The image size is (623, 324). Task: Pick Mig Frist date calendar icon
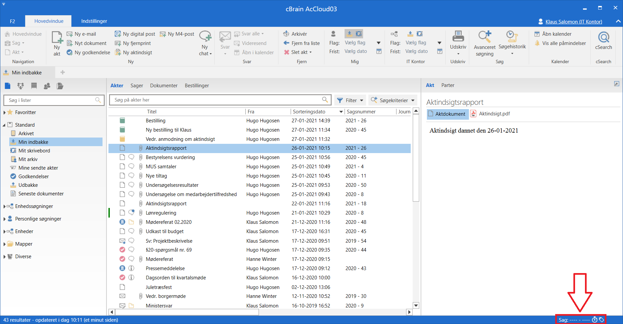379,51
